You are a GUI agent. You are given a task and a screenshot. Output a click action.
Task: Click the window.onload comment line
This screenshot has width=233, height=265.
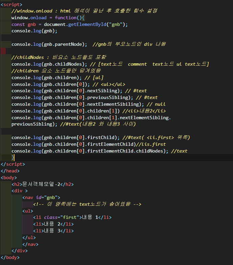[84, 11]
